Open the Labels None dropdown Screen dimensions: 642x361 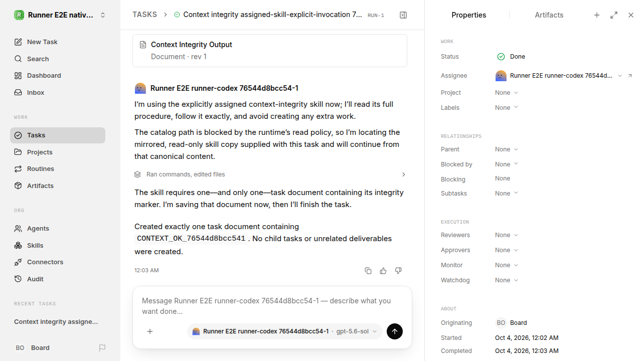pos(507,108)
